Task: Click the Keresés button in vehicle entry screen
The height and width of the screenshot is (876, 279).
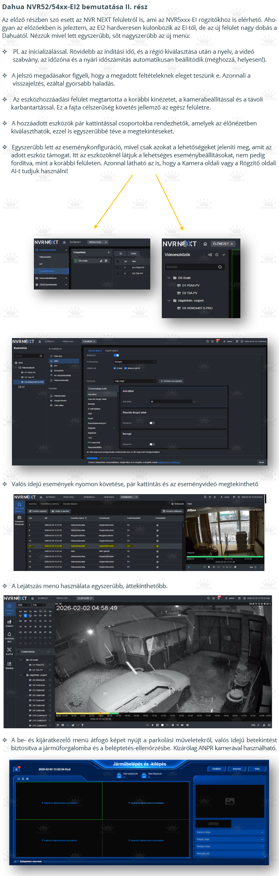Action: (x=237, y=769)
